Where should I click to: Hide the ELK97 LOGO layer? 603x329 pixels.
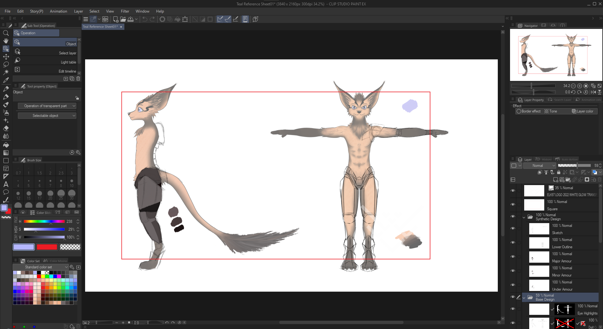tap(513, 191)
